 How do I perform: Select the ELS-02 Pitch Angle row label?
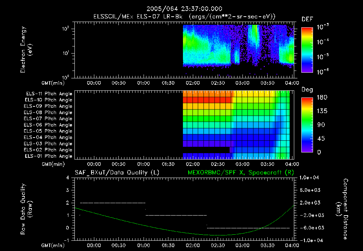pyautogui.click(x=48, y=150)
